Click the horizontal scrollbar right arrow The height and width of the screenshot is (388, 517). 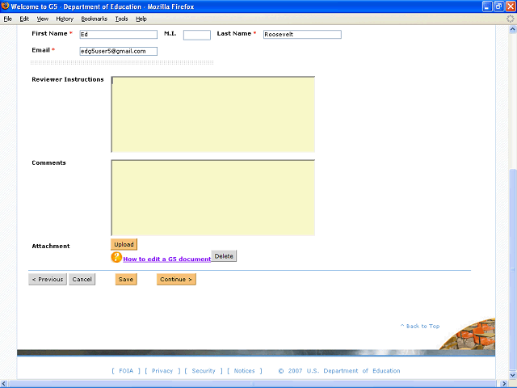504,384
